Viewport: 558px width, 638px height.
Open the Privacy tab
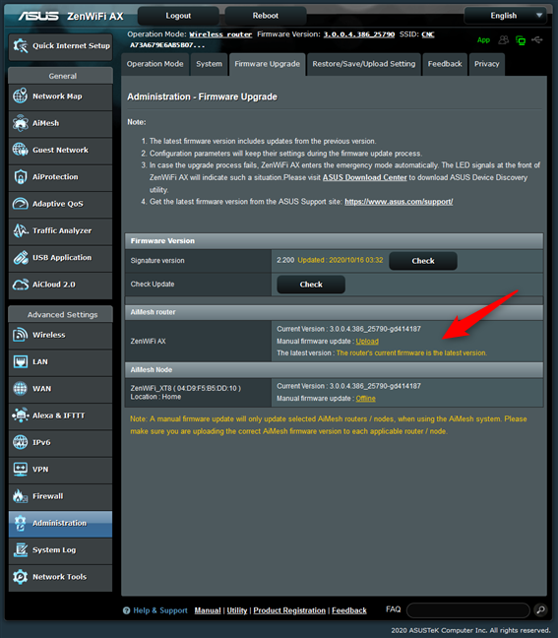487,64
